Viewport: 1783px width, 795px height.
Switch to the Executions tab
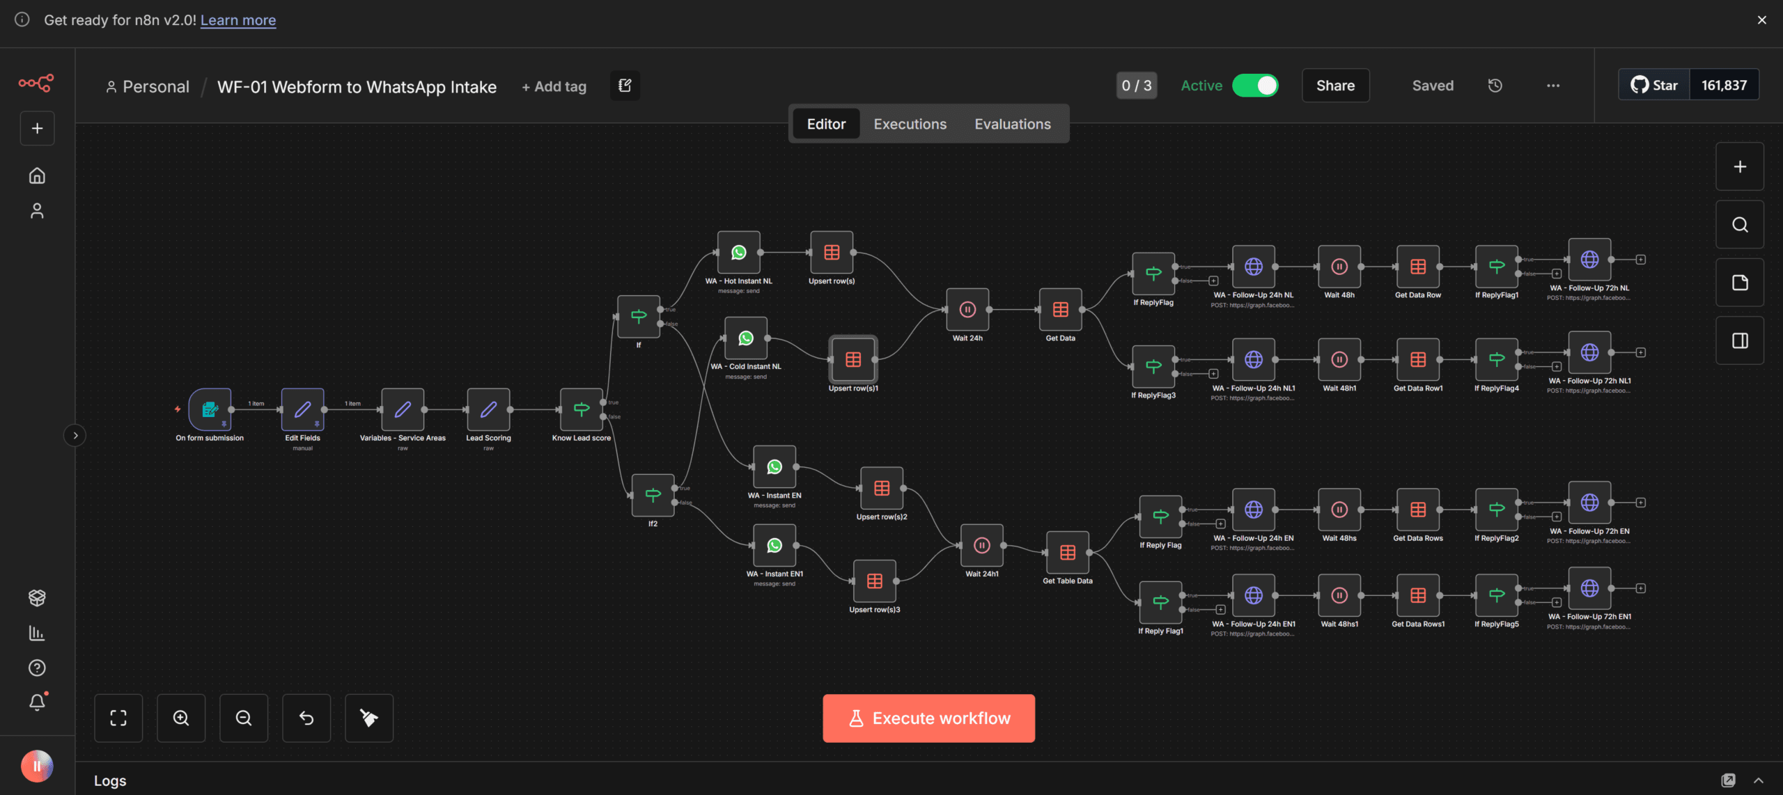tap(910, 123)
